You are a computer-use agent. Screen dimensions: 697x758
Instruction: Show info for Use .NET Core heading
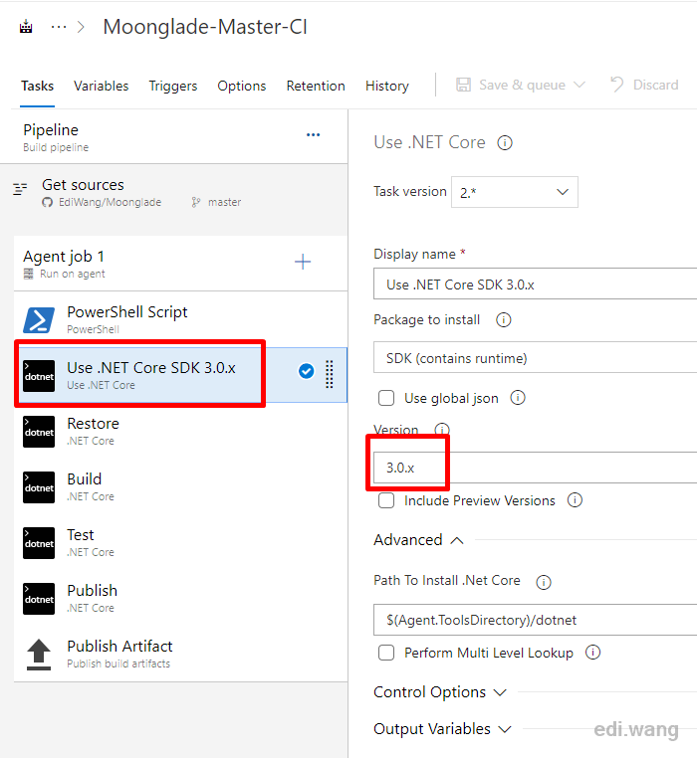[505, 143]
